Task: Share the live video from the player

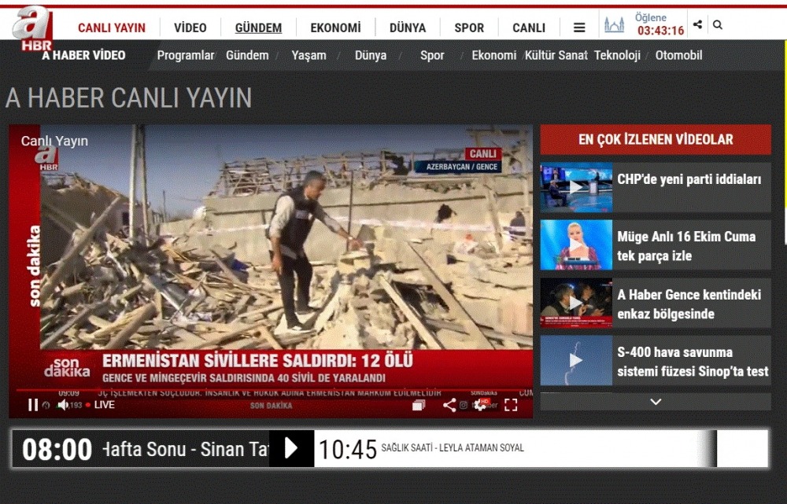Action: pos(449,405)
